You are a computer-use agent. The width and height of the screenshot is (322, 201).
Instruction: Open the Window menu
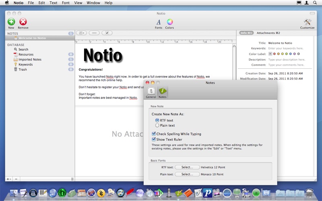click(93, 3)
